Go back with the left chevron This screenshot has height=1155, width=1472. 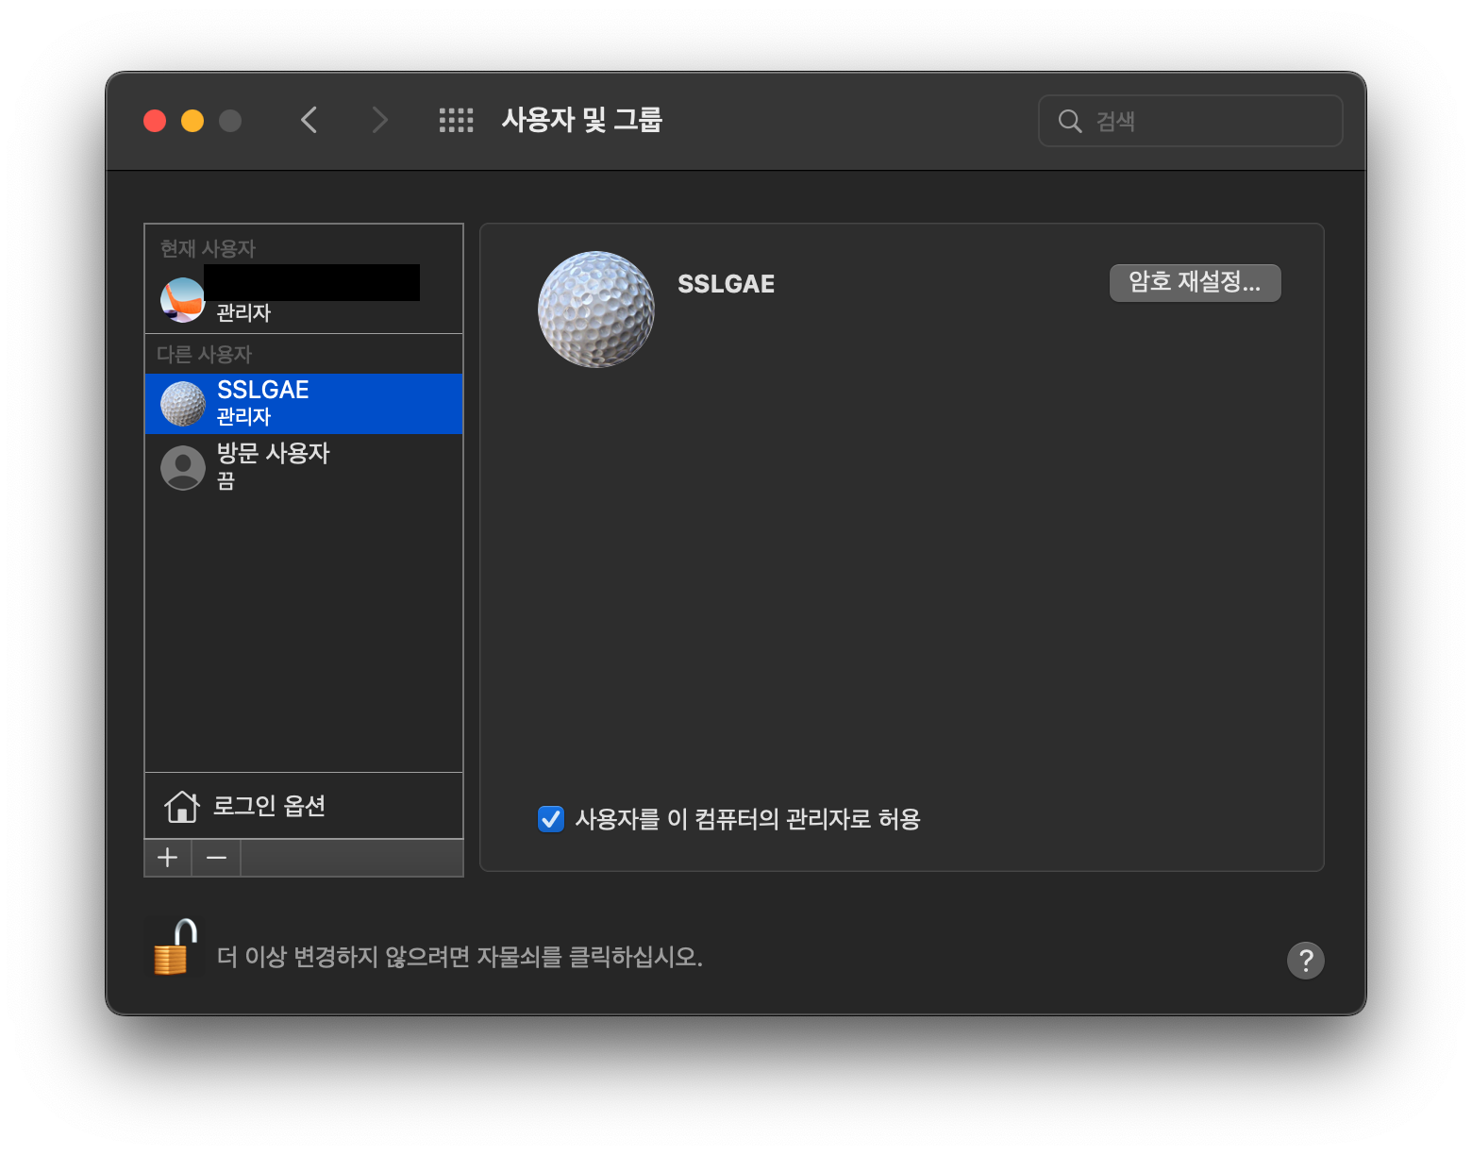pyautogui.click(x=309, y=120)
